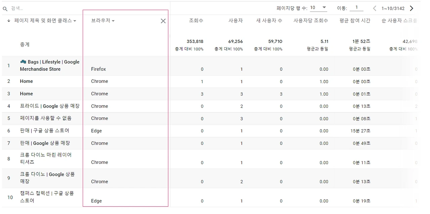The height and width of the screenshot is (214, 430).
Task: Click the sort arrow beside 페이지 제목
Action: [9, 21]
